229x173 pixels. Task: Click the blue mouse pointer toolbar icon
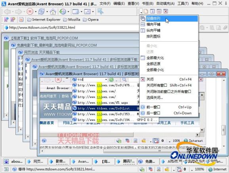[101, 11]
